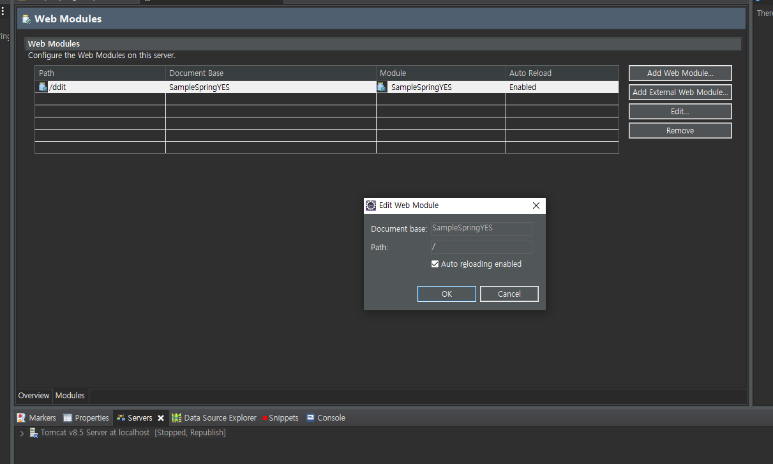This screenshot has height=464, width=773.
Task: Click the Path input field in dialog
Action: [x=481, y=247]
